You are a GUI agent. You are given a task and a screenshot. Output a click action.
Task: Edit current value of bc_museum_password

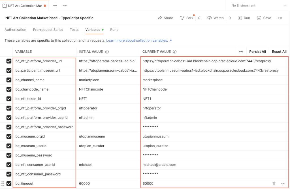(214, 155)
